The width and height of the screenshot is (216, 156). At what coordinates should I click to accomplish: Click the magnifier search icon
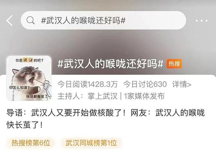click(x=30, y=20)
